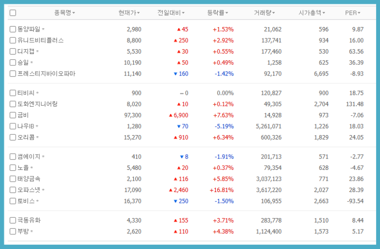
Task: Click 오파스넷 change rate +16.81%
Action: point(222,190)
